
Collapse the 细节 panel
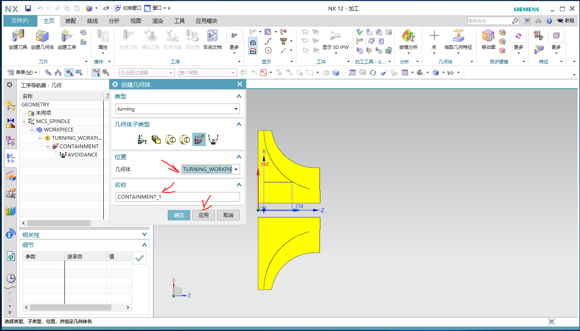tap(144, 245)
